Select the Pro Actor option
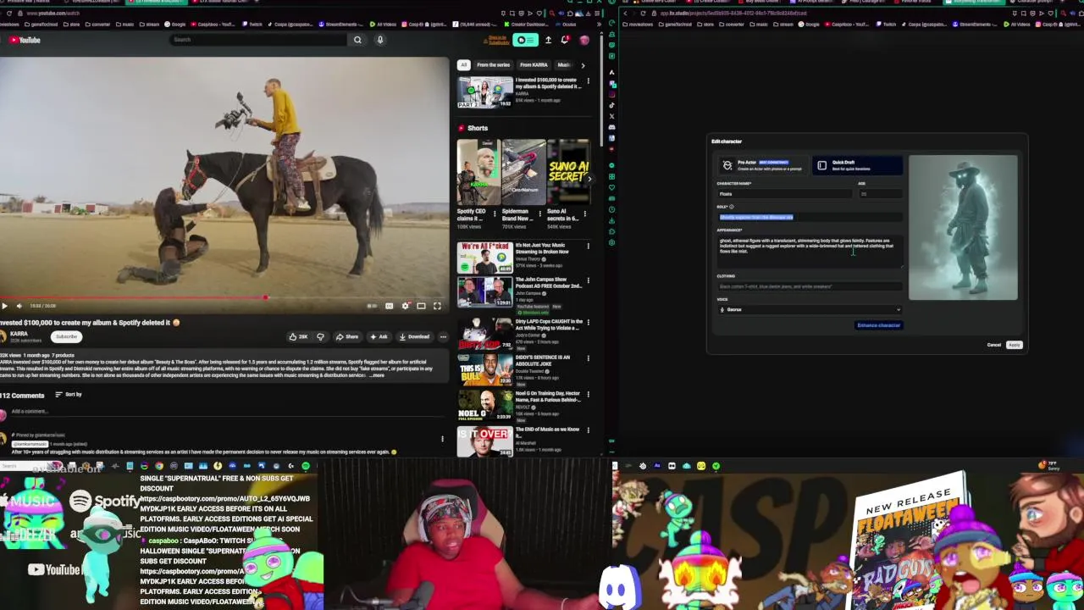Image resolution: width=1084 pixels, height=610 pixels. [x=764, y=165]
